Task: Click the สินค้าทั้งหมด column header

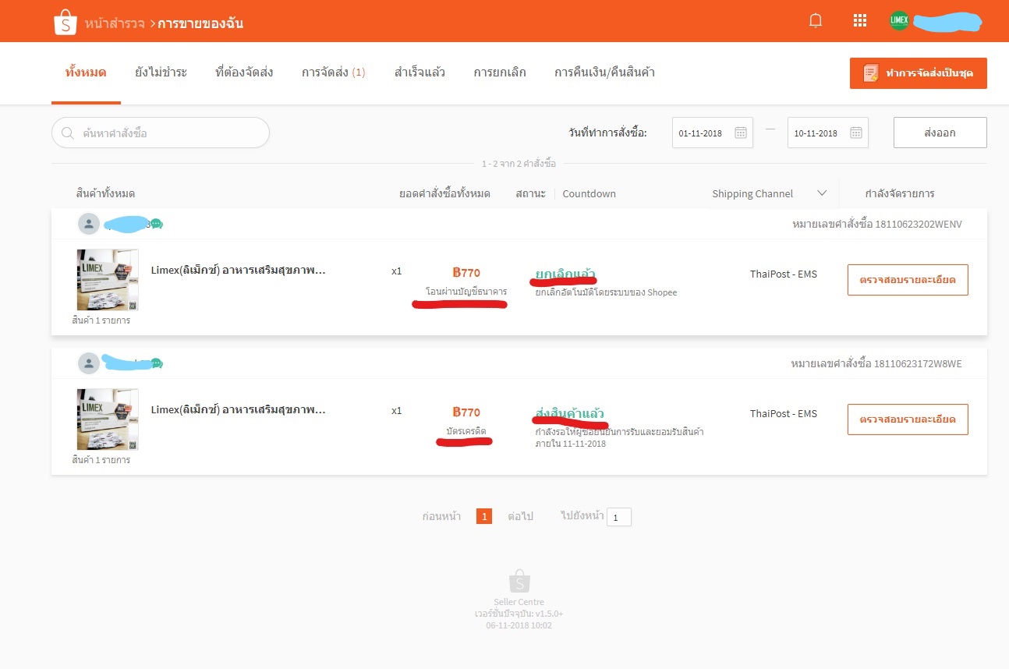Action: [105, 193]
